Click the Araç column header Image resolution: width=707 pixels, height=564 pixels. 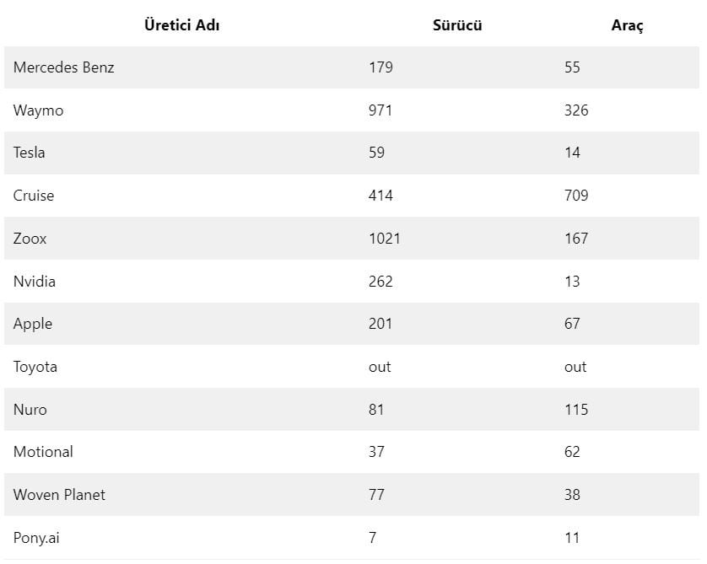pyautogui.click(x=627, y=25)
